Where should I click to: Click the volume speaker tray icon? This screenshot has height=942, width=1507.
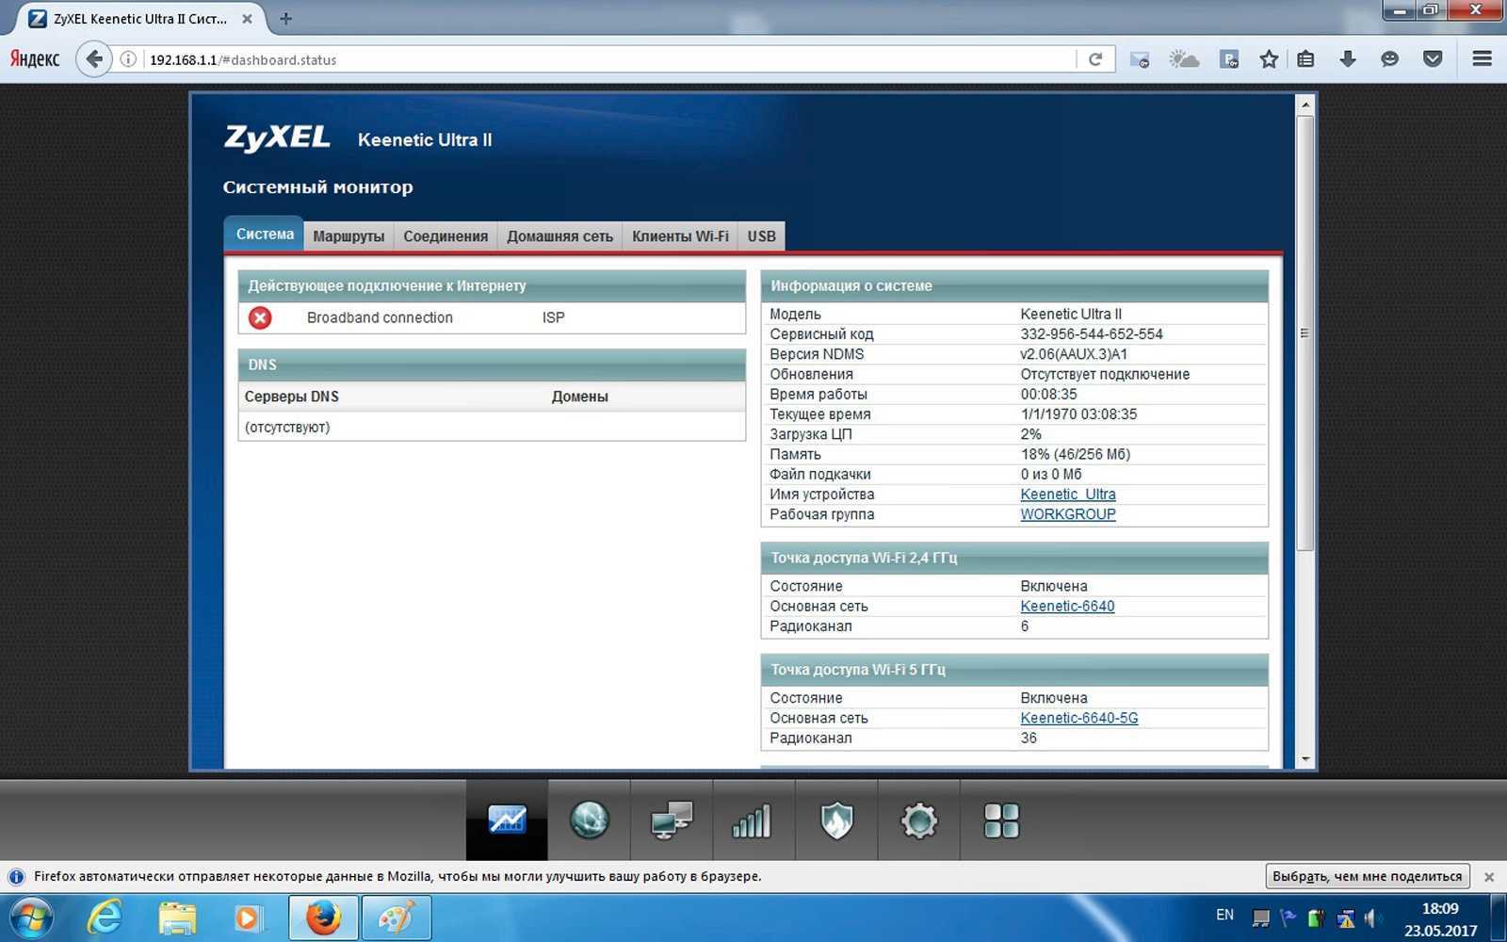point(1372,918)
